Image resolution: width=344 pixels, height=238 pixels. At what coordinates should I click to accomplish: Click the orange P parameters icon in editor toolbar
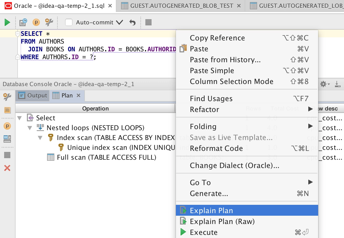tap(36, 23)
